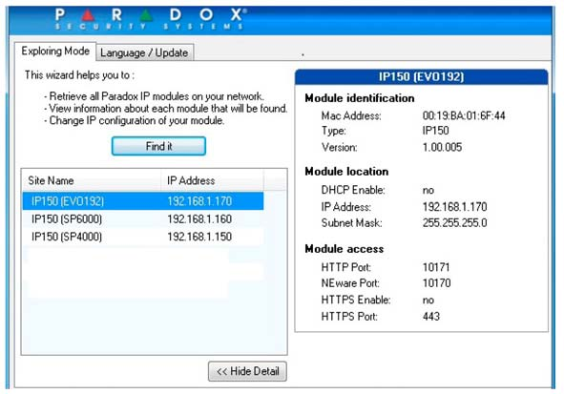
Task: Click the Paradox Security Systems logo
Action: (x=151, y=19)
